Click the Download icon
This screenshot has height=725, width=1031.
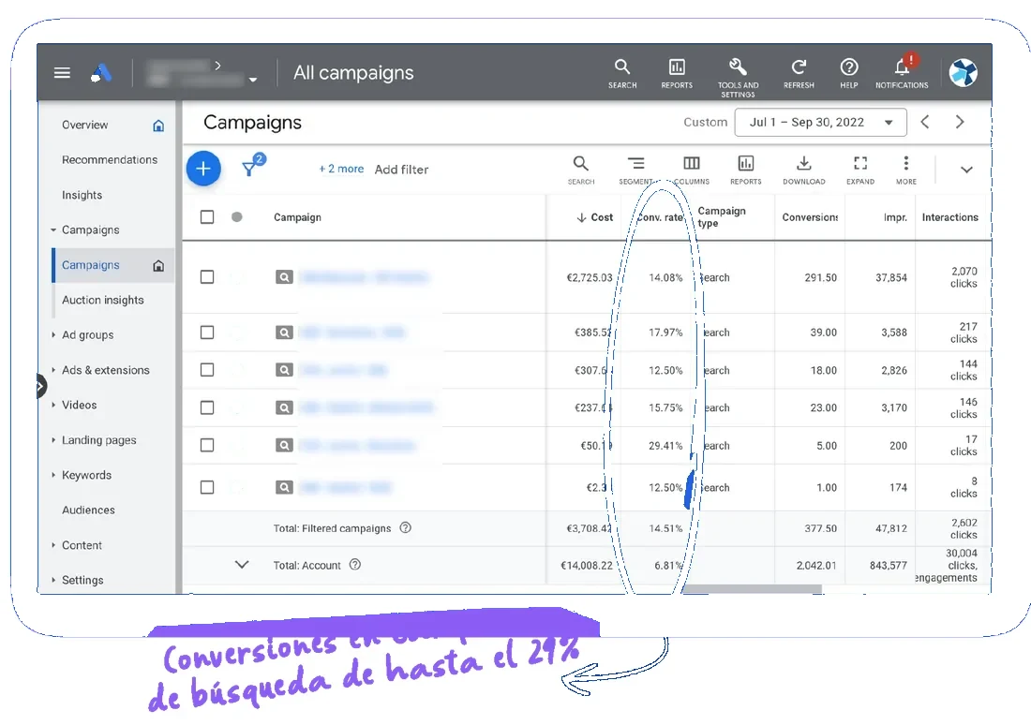803,170
